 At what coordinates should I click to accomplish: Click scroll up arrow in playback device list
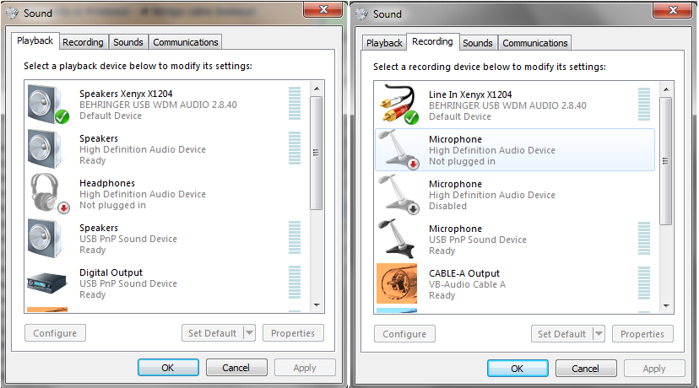coord(317,89)
